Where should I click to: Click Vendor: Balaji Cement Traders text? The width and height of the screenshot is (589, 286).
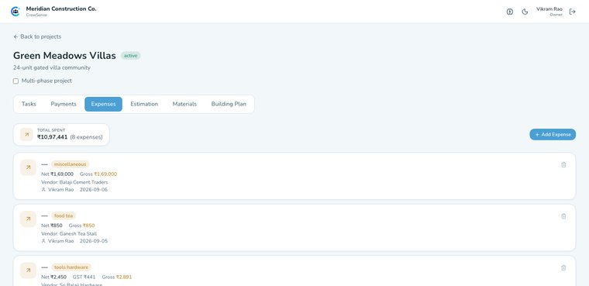[x=74, y=182]
